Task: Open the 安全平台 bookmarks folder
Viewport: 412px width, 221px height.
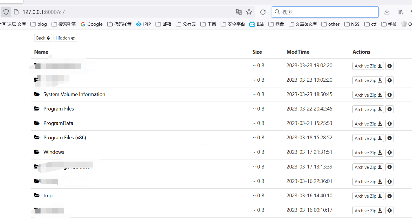Action: [x=233, y=24]
